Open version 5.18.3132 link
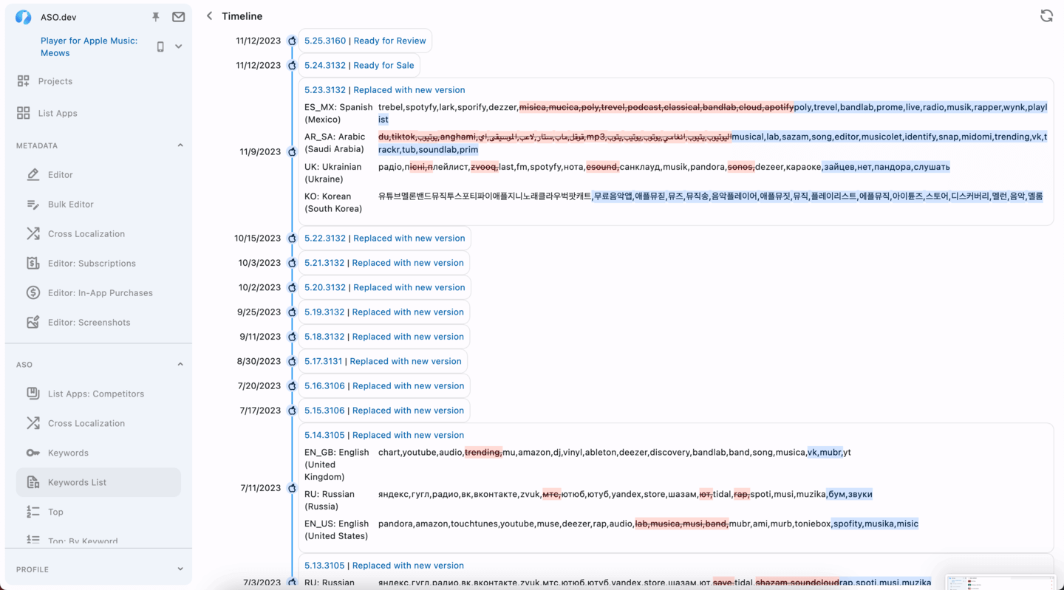 324,337
